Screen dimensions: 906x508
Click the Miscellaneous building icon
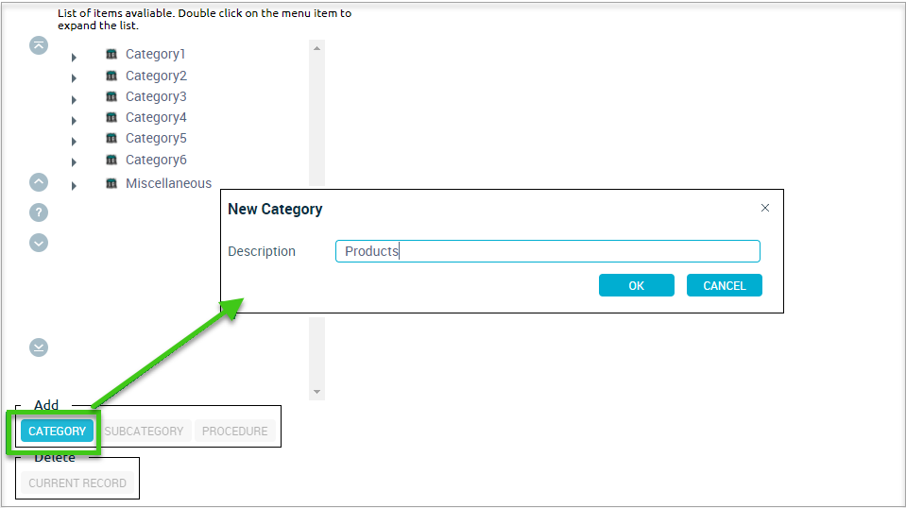[111, 183]
